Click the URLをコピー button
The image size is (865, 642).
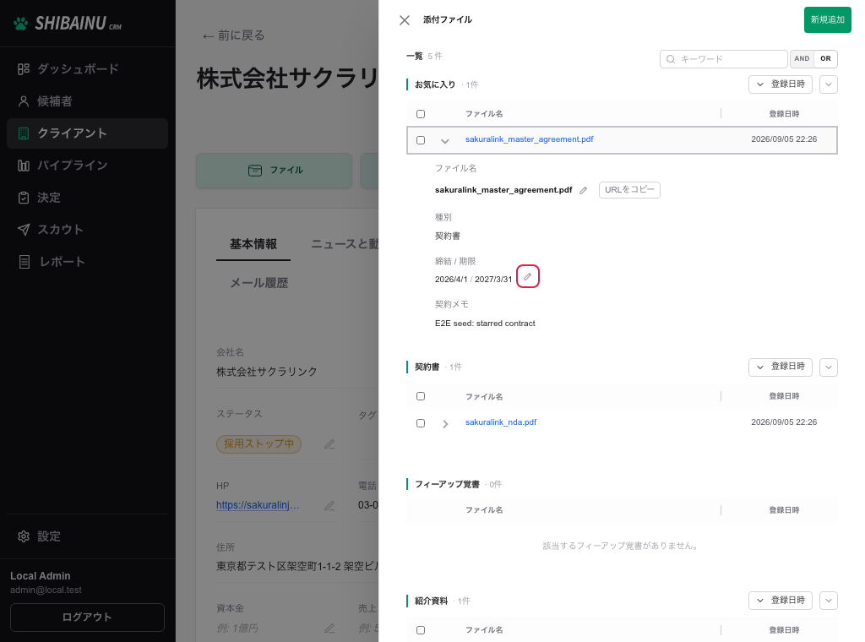[629, 190]
